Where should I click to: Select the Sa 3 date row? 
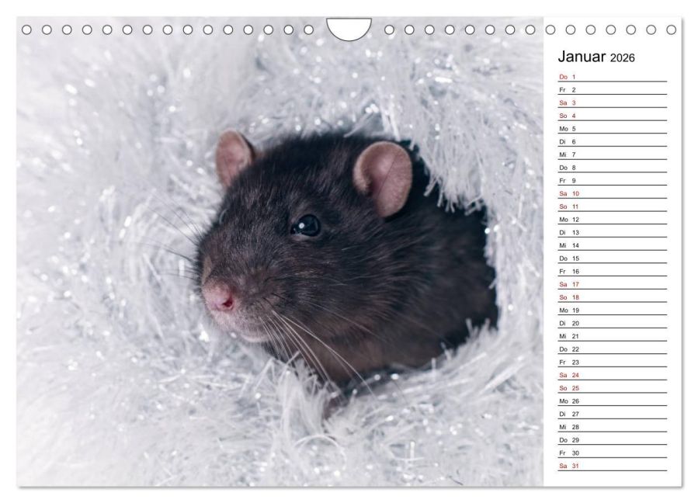612,102
